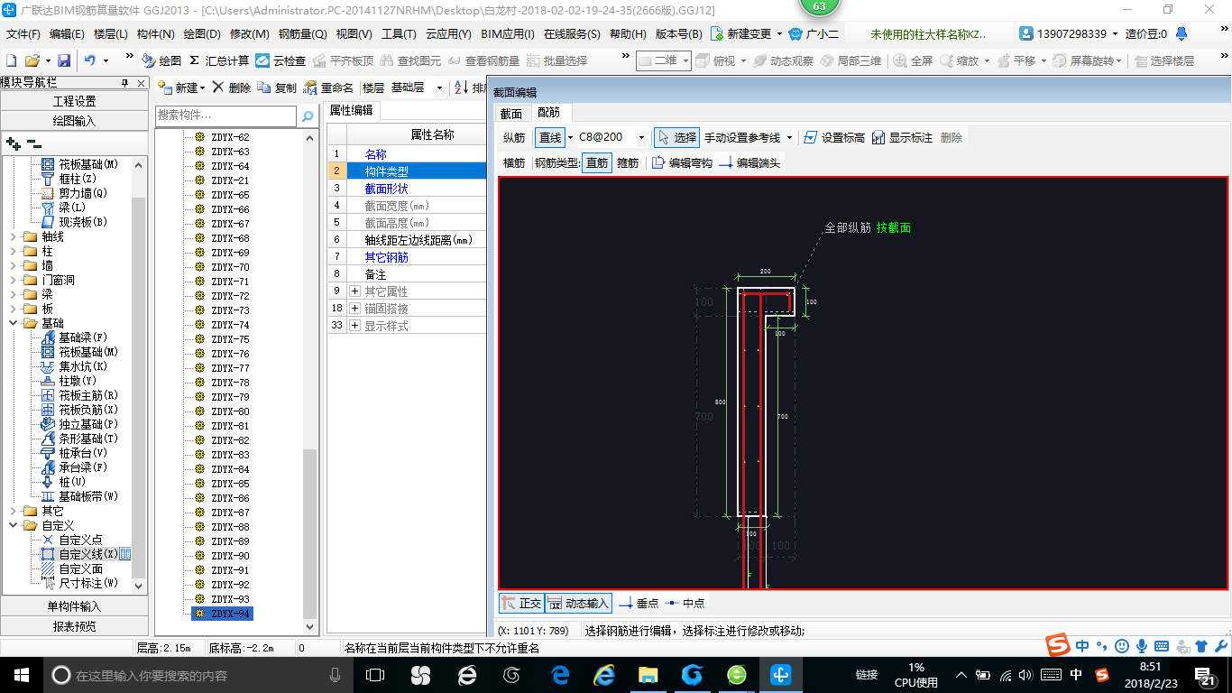Select 独立基础(P) tool
Screen dimensions: 1232x693
(x=80, y=424)
